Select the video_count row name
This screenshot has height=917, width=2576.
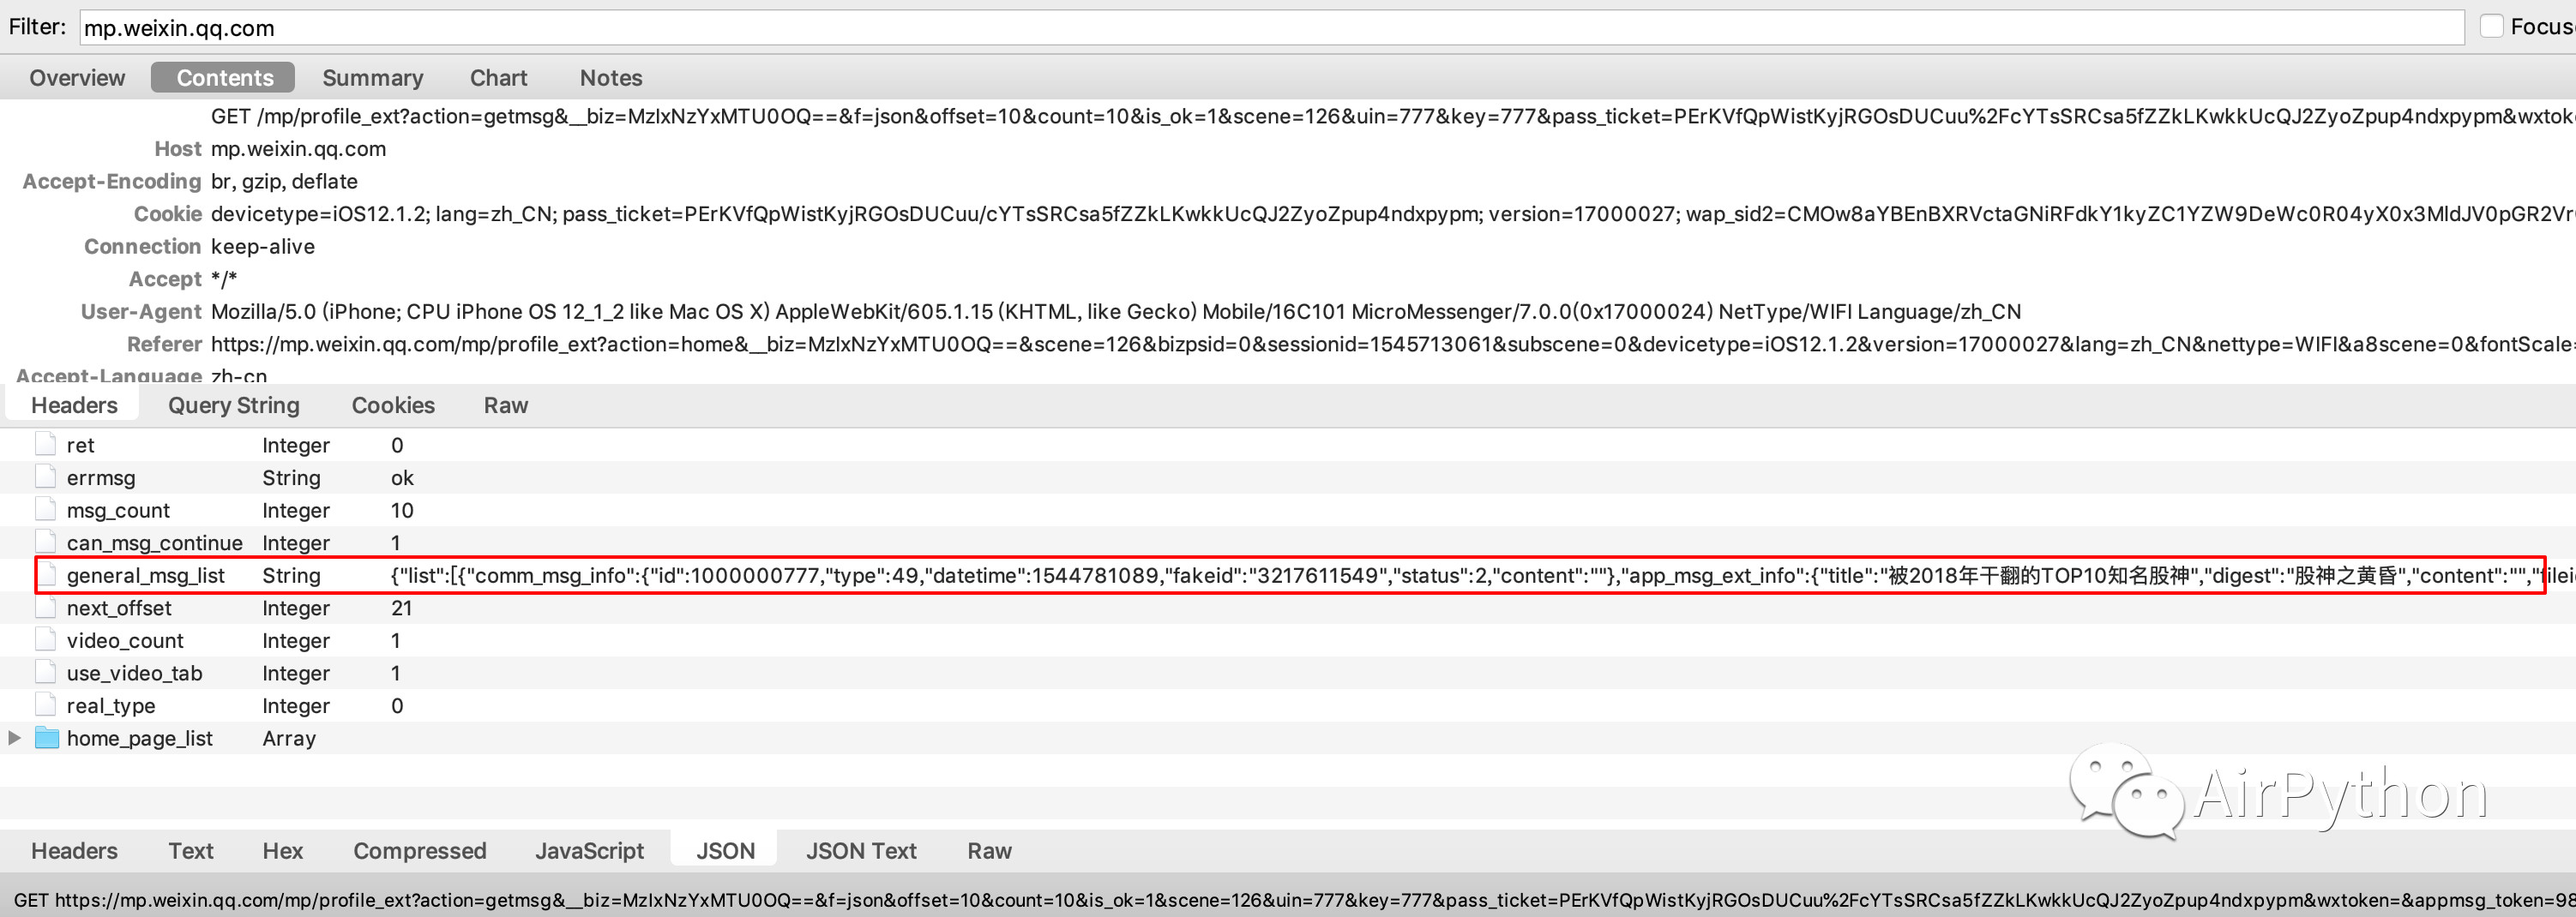(125, 641)
